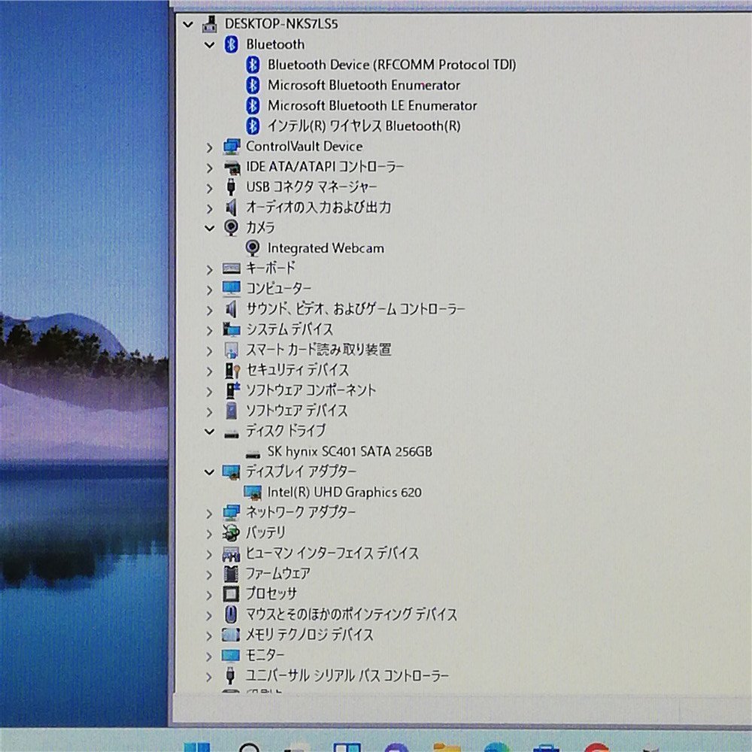Click Microsoft Bluetooth LE Enumerator icon
752x752 pixels.
[x=253, y=105]
